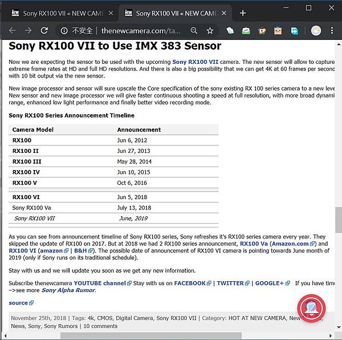Open the Sony Rumors category link
This screenshot has width=342, height=340.
coord(60,326)
